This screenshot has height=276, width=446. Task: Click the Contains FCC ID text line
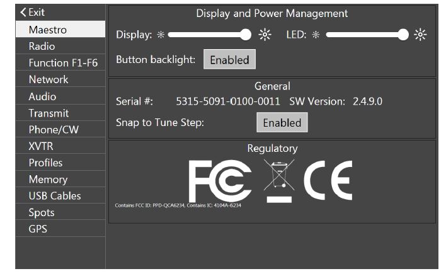point(178,205)
